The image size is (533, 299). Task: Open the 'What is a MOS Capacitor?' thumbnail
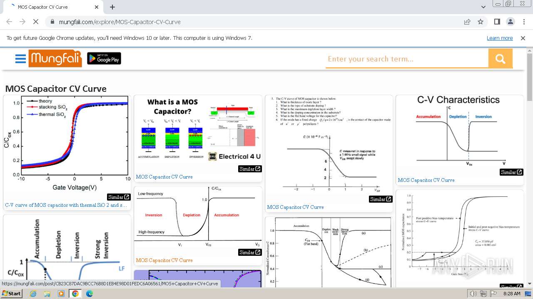click(198, 130)
